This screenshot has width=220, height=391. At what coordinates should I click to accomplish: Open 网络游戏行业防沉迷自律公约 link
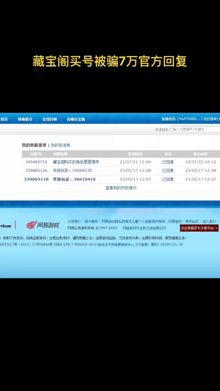pyautogui.click(x=144, y=228)
